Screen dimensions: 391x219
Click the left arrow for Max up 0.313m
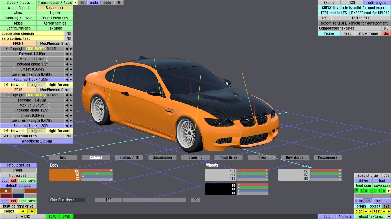(66, 105)
